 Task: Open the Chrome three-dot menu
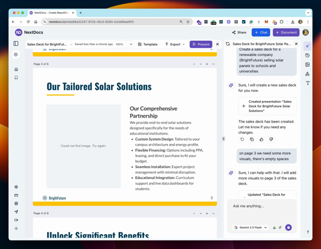[308, 22]
